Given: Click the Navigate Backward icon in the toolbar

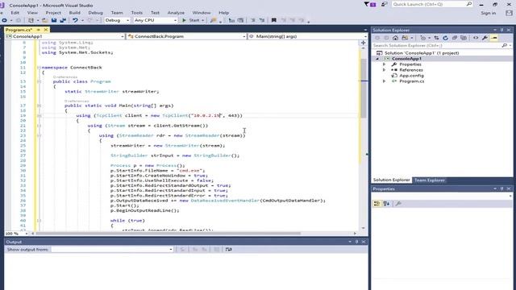Looking at the screenshot, I should (x=5, y=20).
